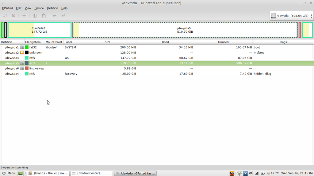Click the keyhole icon beside /dev/sda1
This screenshot has height=176, width=314.
coord(22,47)
